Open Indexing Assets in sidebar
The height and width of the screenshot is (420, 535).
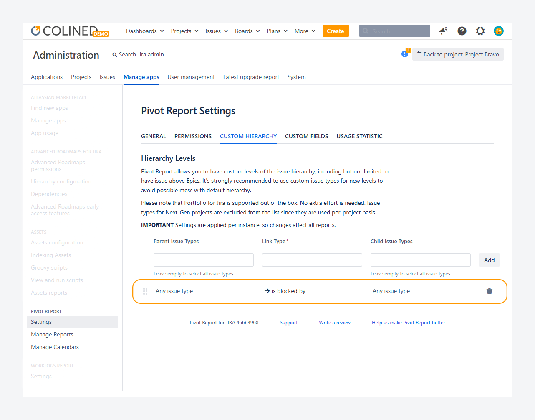point(51,255)
